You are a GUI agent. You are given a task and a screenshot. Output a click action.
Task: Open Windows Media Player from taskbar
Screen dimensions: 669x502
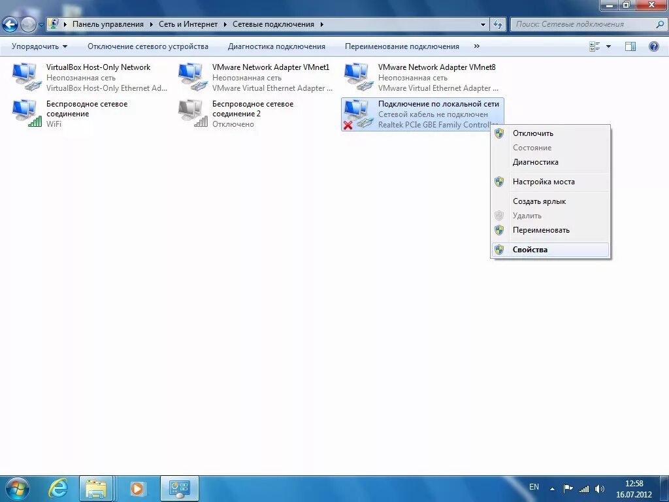138,488
